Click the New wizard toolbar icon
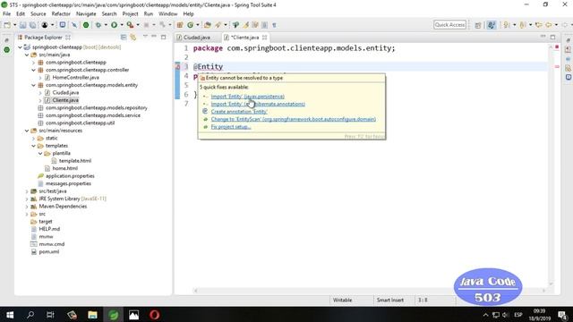Viewport: 573px width, 322px height. (7, 25)
